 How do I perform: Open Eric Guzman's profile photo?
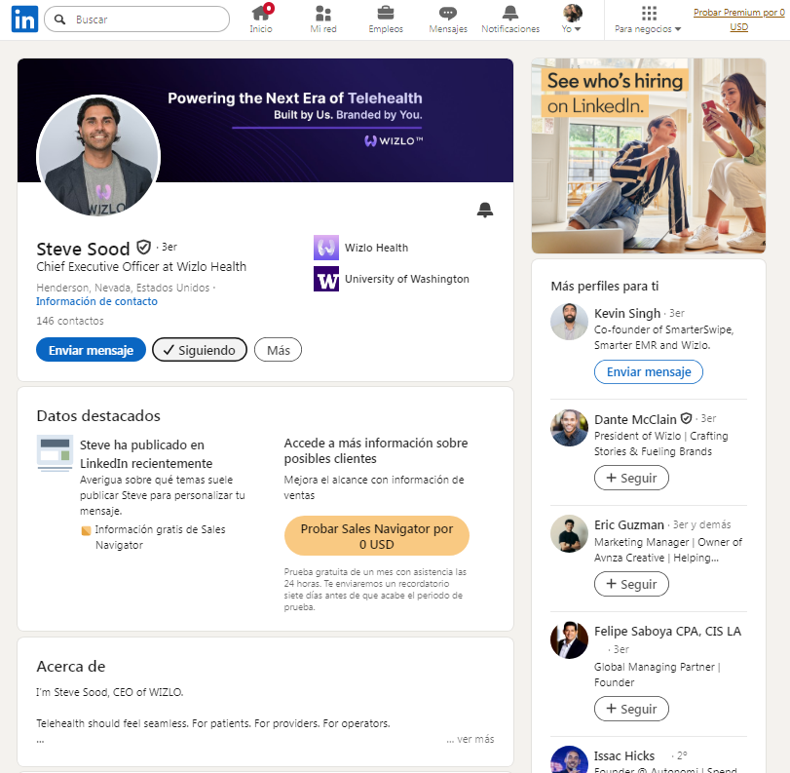click(569, 533)
